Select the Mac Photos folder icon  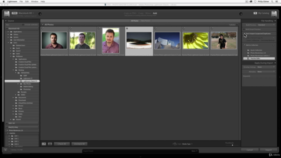pos(21,84)
